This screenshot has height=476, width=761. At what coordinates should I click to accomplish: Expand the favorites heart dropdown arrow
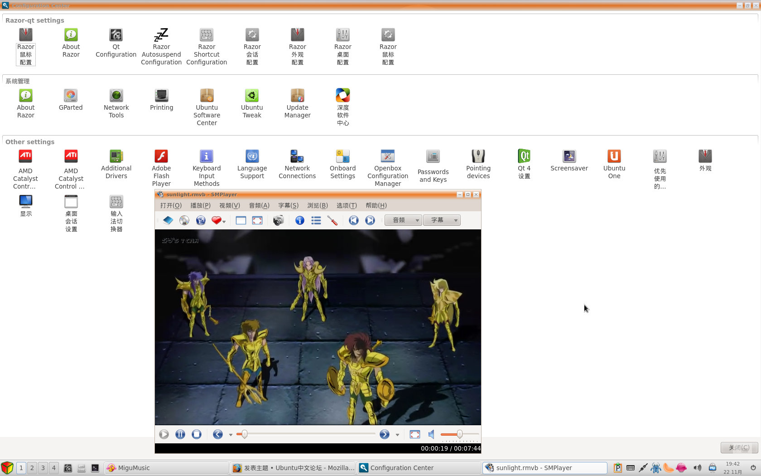[224, 222]
